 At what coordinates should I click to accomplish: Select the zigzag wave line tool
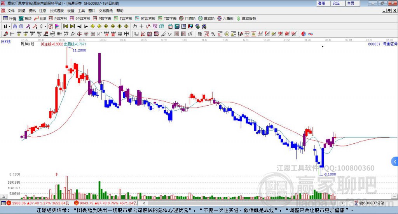click(x=170, y=34)
